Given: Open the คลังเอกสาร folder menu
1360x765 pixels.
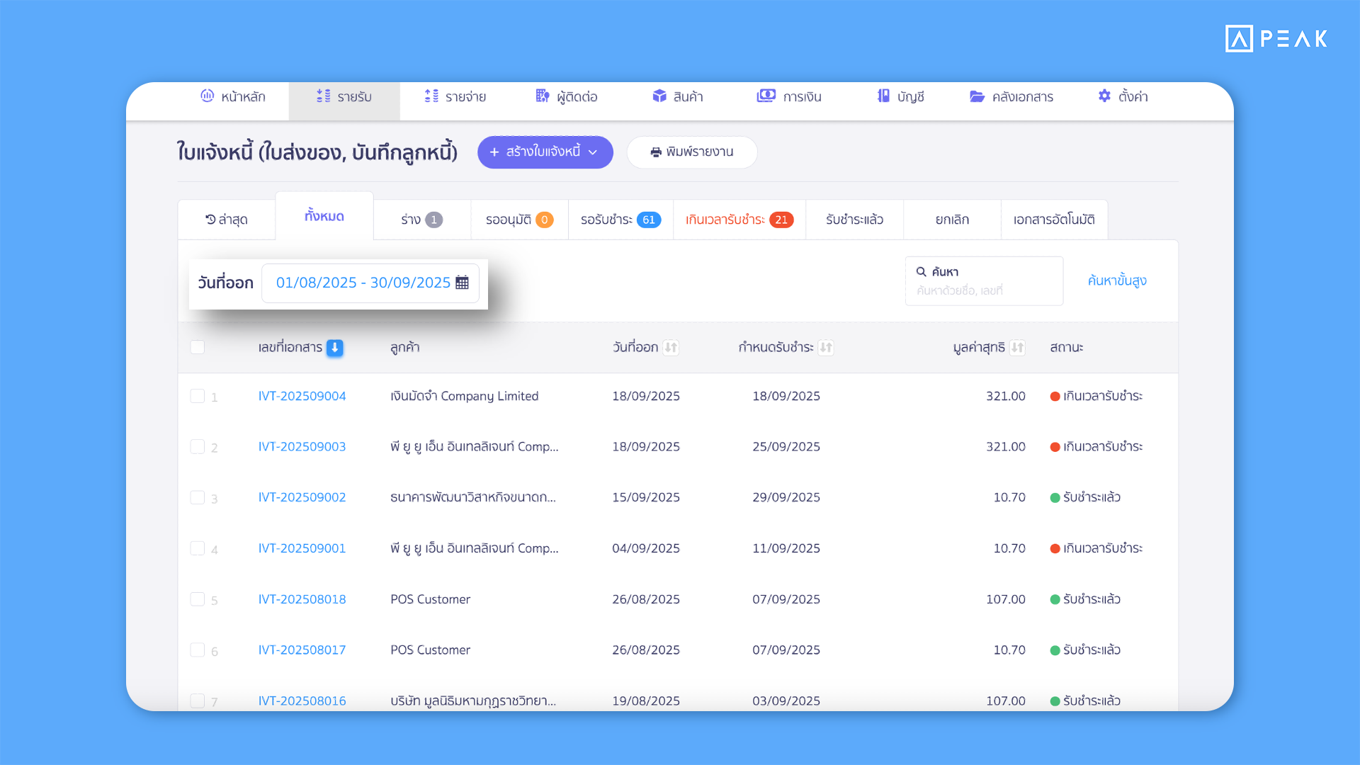Looking at the screenshot, I should click(1011, 96).
